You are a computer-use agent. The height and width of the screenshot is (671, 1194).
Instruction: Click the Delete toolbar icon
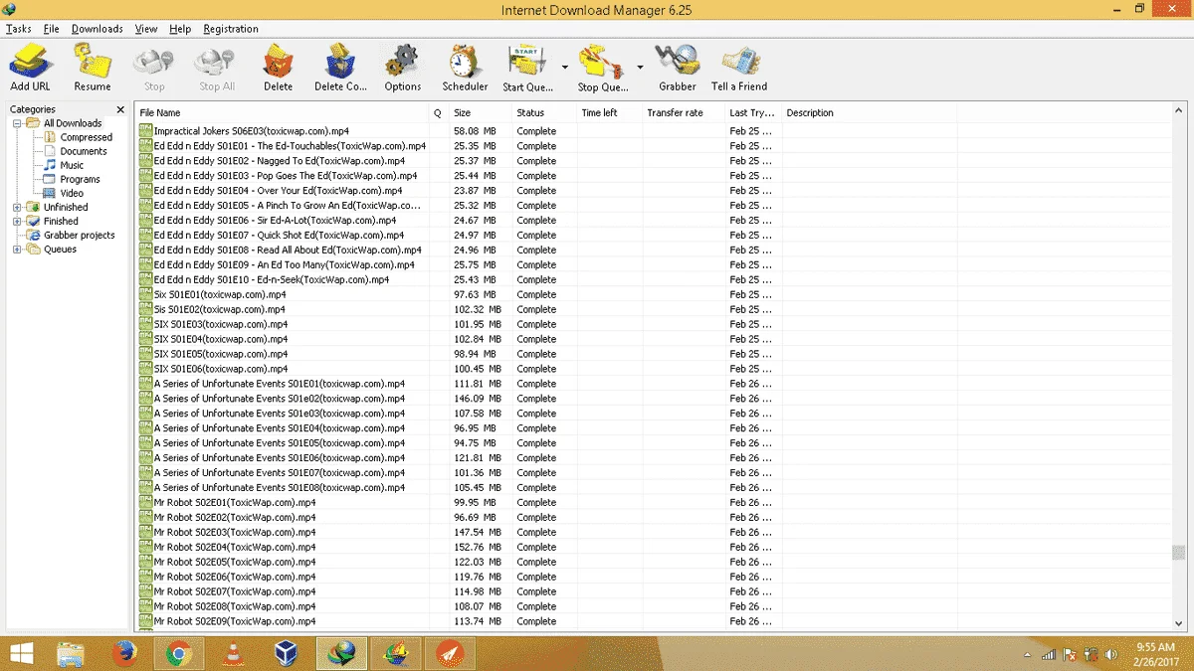click(278, 68)
